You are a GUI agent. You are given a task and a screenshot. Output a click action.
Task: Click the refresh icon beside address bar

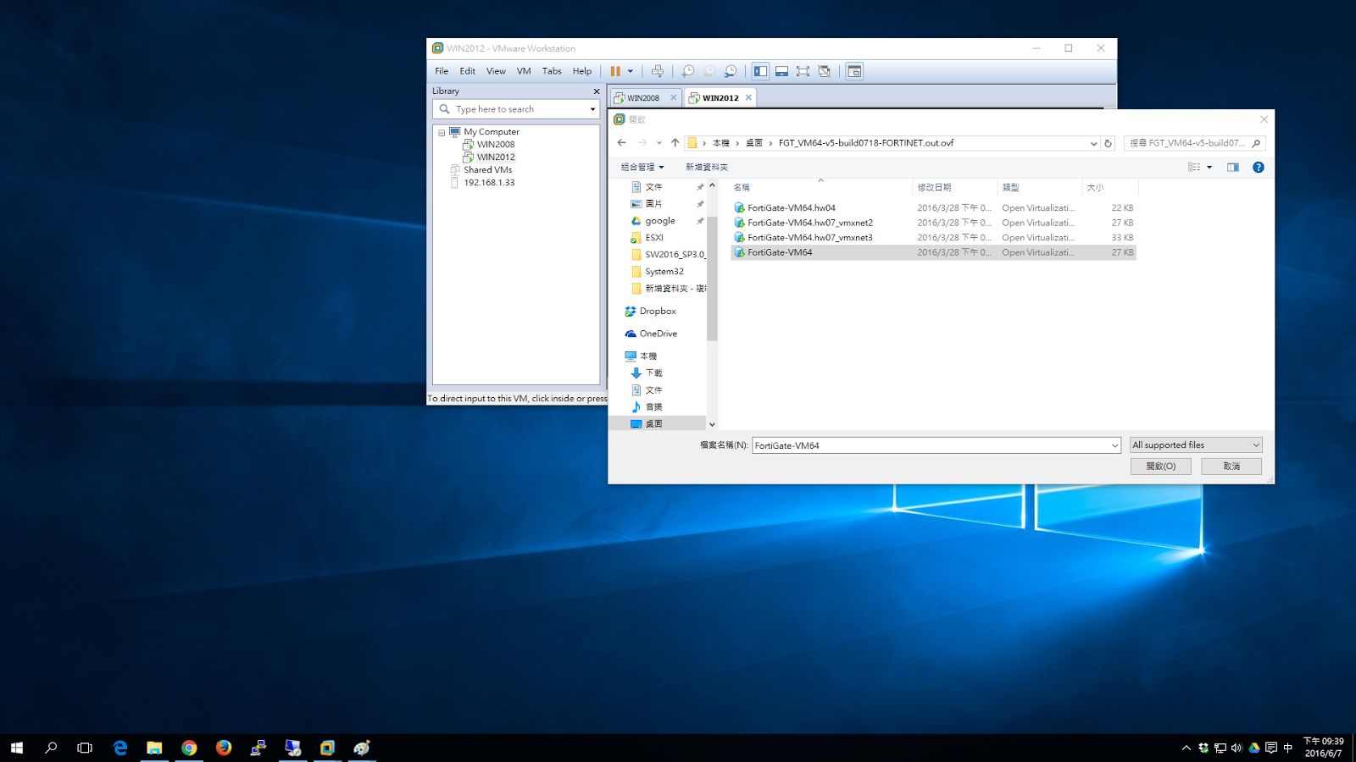[1108, 143]
